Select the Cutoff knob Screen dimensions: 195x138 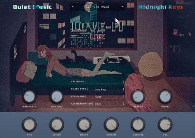165,97
